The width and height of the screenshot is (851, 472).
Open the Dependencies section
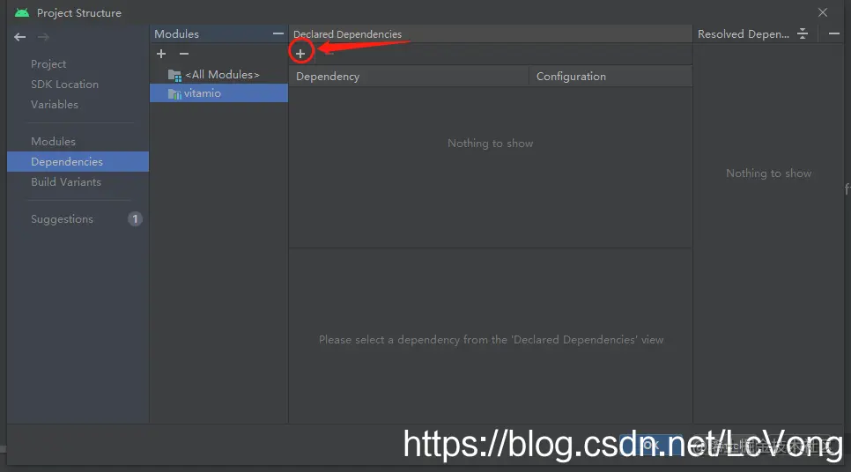point(78,162)
